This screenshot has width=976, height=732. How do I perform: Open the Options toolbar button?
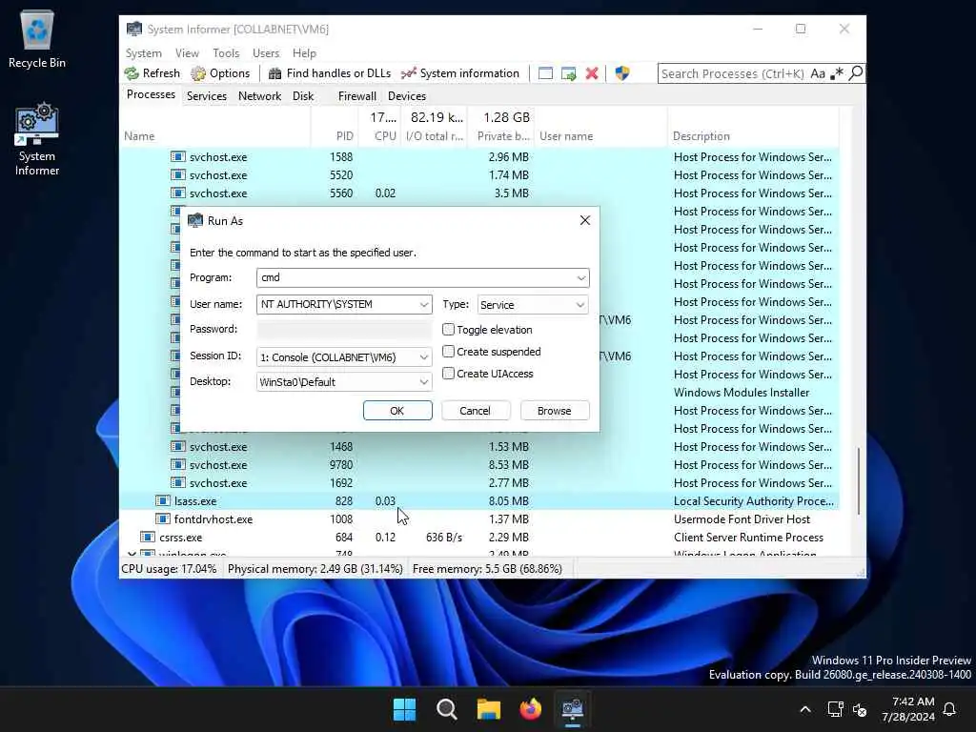click(x=220, y=73)
